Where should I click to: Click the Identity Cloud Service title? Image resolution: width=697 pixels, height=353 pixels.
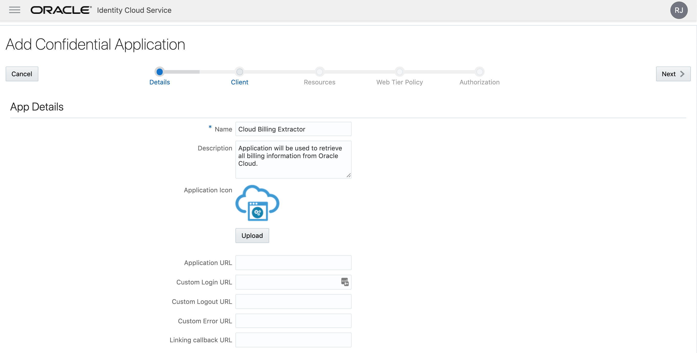[134, 10]
